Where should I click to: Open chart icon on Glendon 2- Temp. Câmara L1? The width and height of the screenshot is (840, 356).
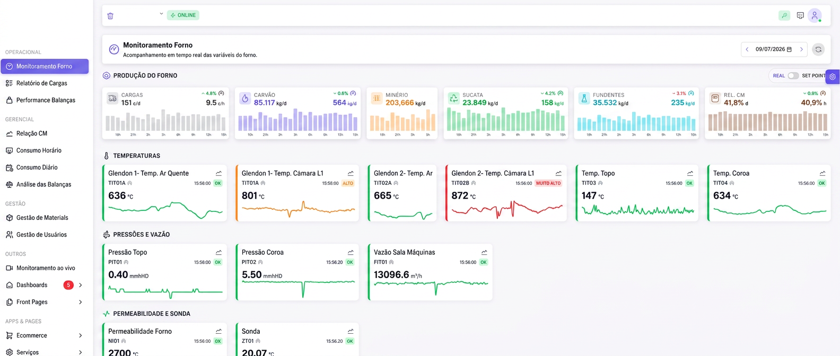click(x=558, y=173)
